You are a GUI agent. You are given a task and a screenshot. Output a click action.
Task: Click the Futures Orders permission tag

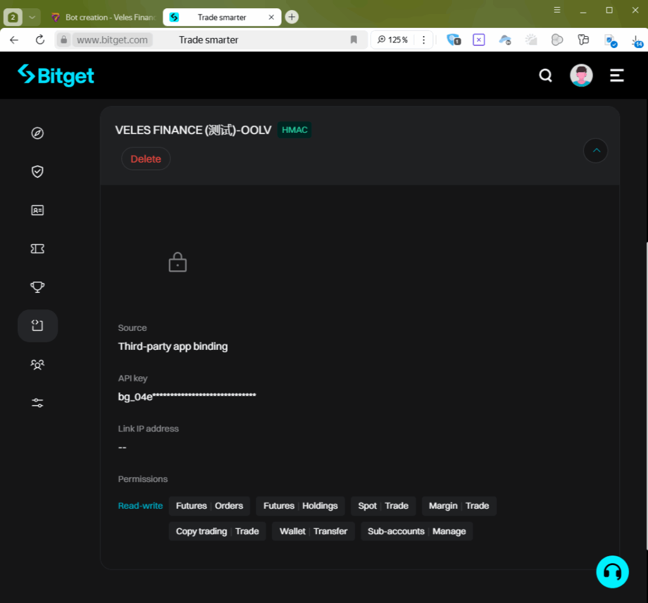(x=209, y=506)
